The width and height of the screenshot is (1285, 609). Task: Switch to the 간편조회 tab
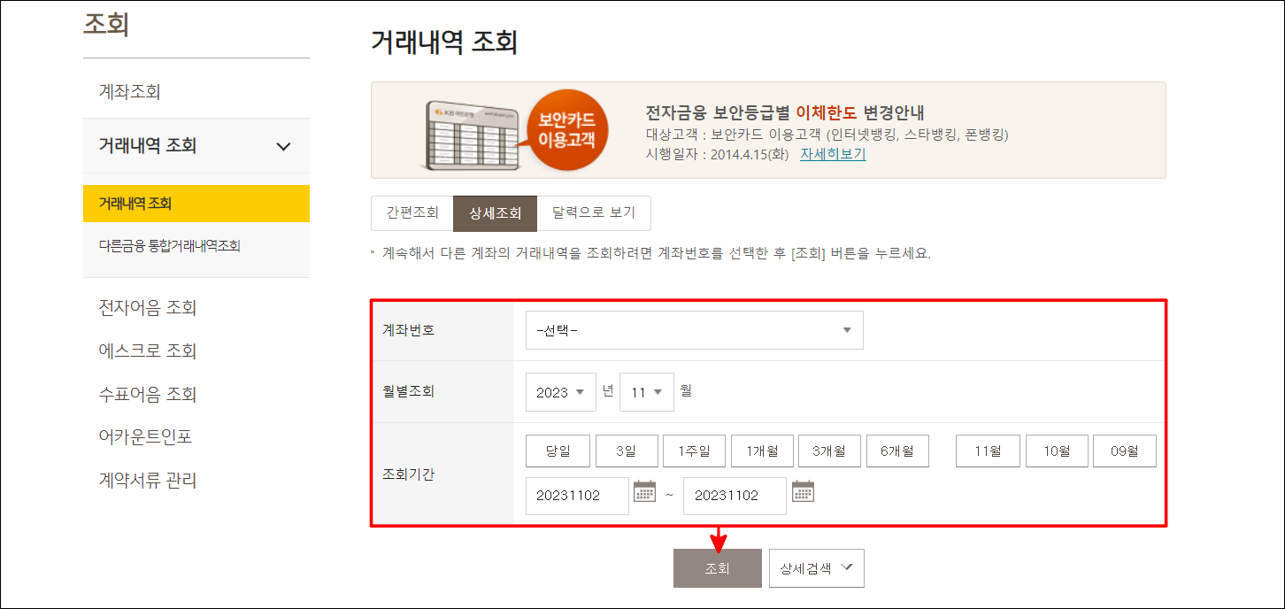click(x=412, y=212)
